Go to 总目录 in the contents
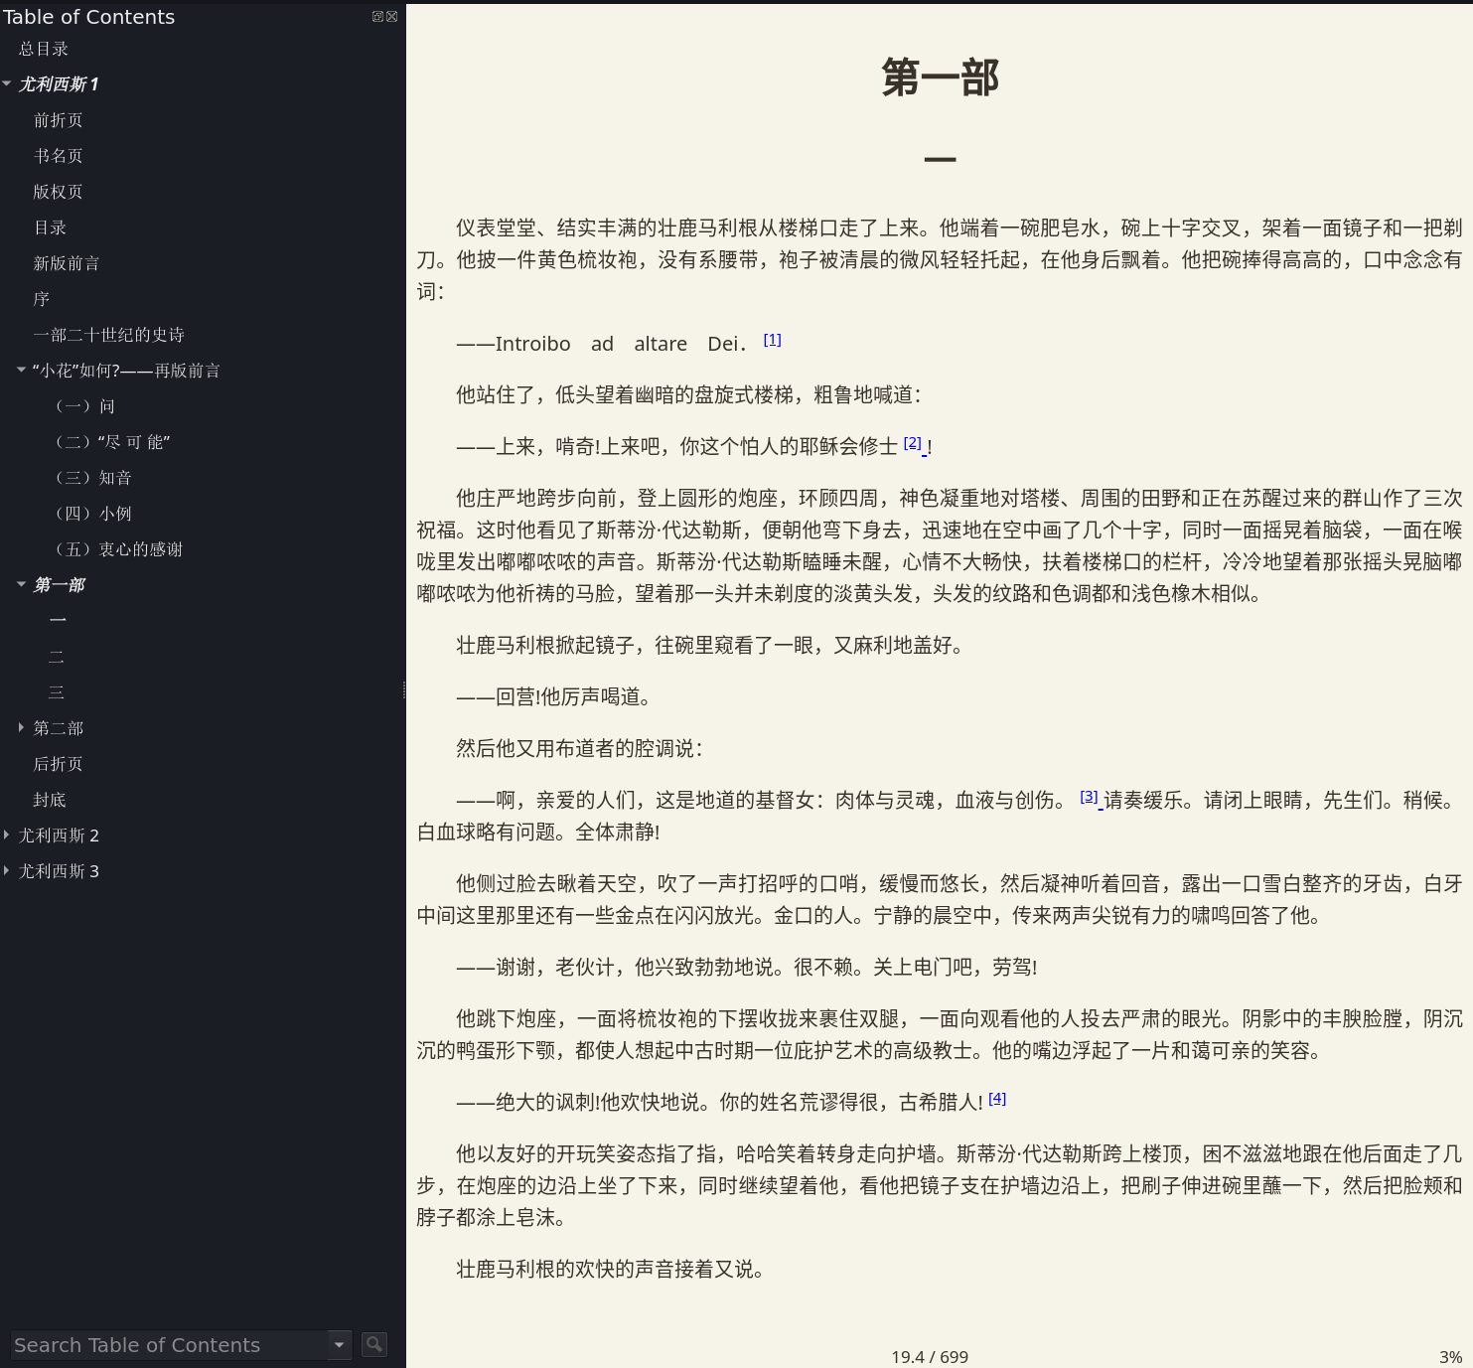1473x1368 pixels. [44, 49]
